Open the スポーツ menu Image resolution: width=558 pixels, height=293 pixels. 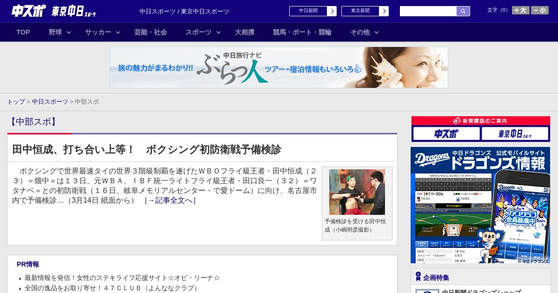click(199, 32)
